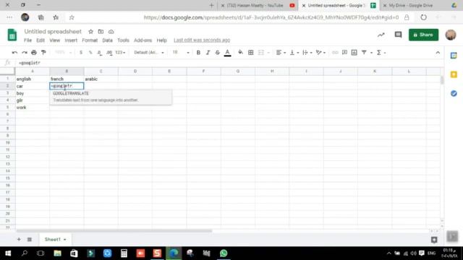Open the 123 number format dropdown
This screenshot has height=260, width=463.
120,53
